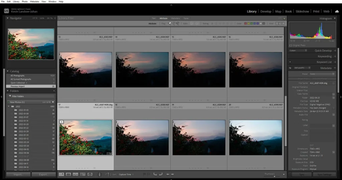Toggle Metadata panel eye icon

[290, 68]
